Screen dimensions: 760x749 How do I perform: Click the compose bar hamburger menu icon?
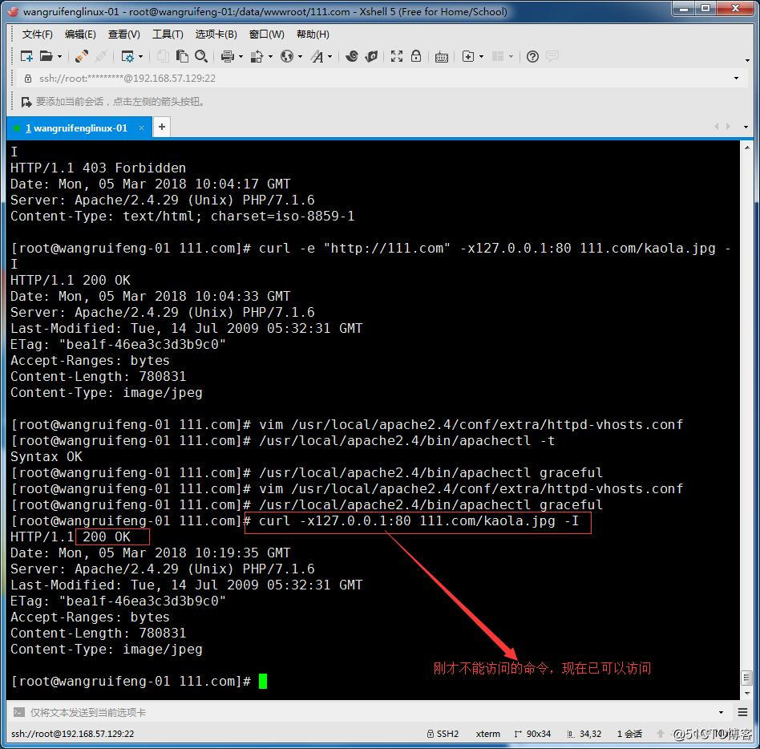click(742, 712)
